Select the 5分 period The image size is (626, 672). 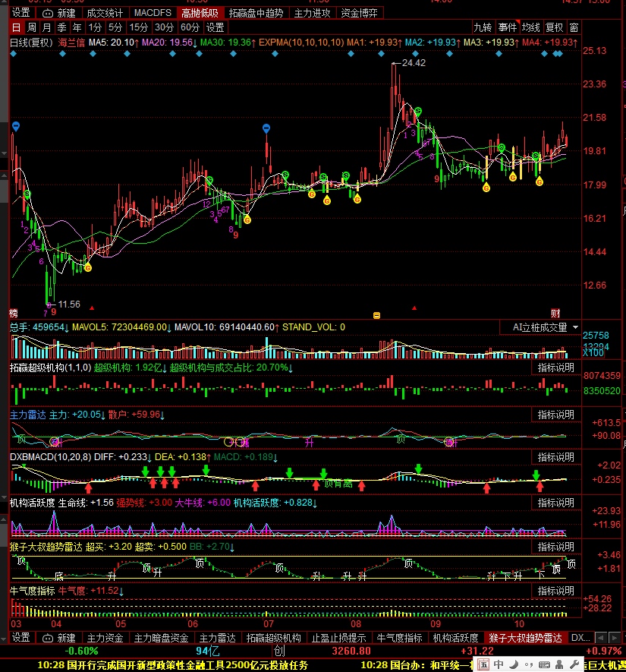tap(115, 28)
